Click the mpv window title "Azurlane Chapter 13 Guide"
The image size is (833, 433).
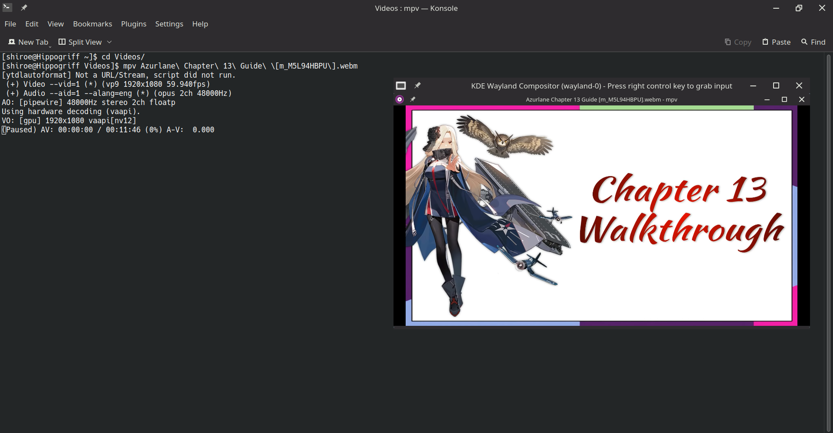(x=601, y=99)
